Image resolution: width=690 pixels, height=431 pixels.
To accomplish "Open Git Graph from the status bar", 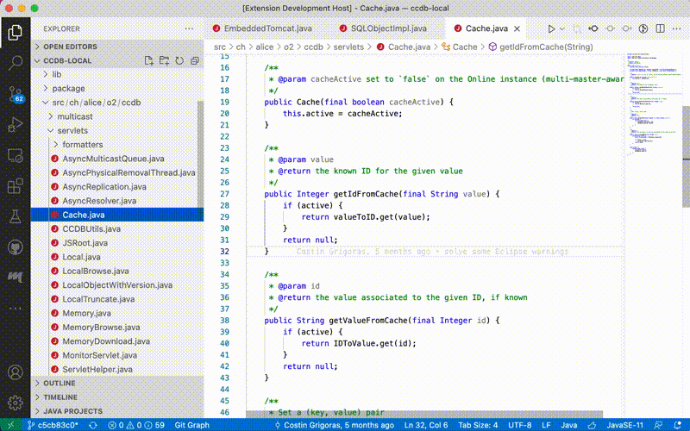I will (191, 425).
